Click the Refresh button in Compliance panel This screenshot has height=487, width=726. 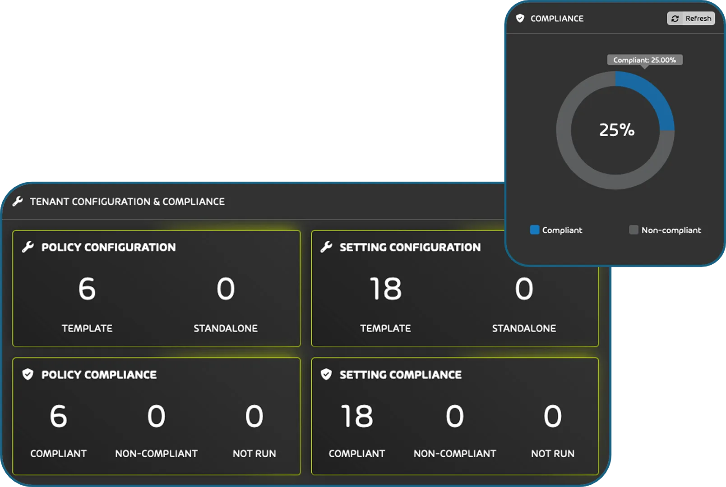pyautogui.click(x=691, y=18)
